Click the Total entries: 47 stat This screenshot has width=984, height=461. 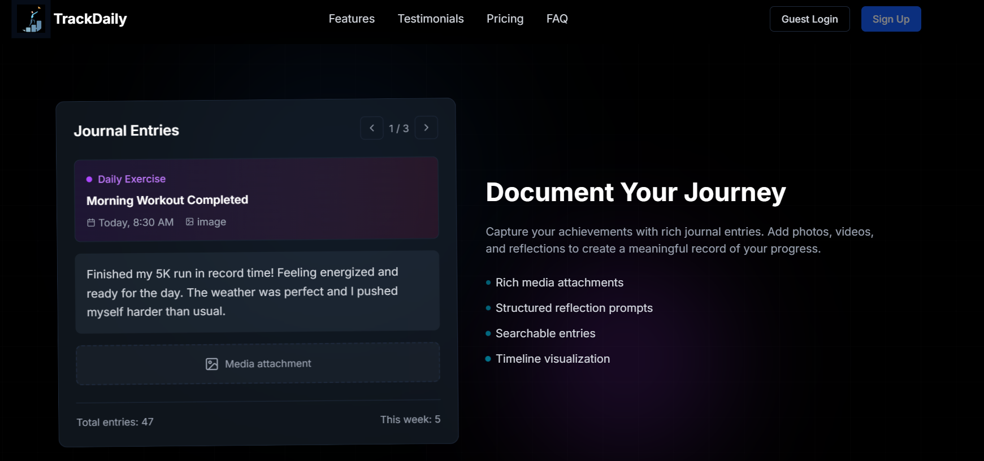(115, 422)
